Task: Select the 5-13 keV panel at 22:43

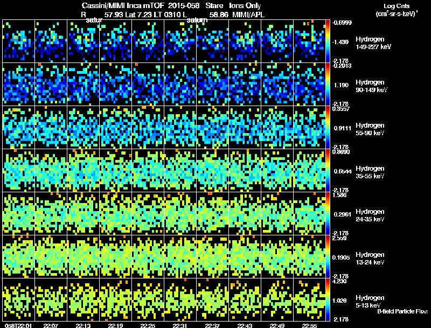Action: 245,299
